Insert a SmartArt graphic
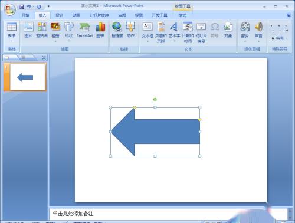Screen dimensions: 295x223 point(84,30)
